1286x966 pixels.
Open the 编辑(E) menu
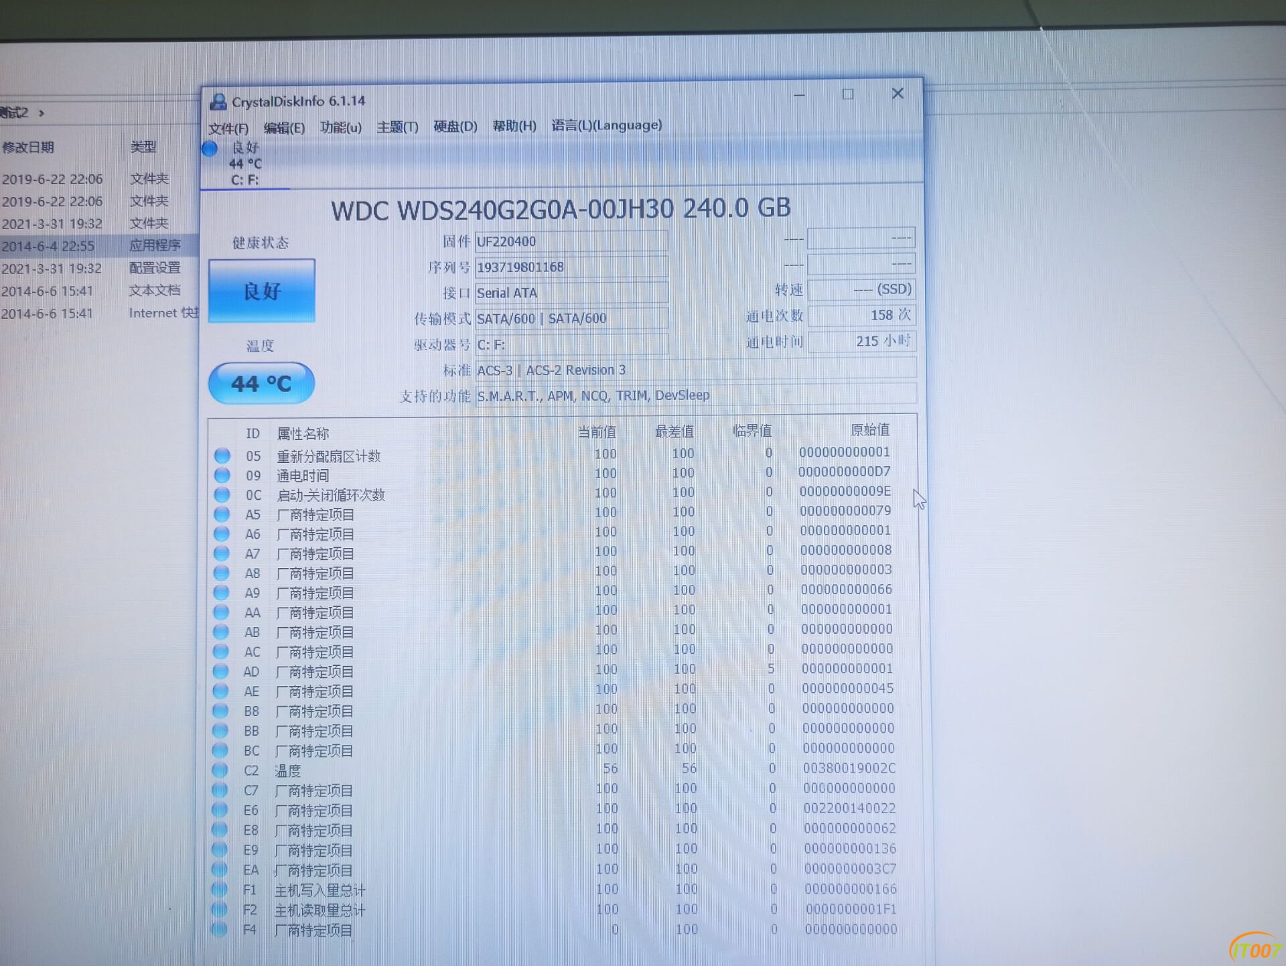click(284, 127)
